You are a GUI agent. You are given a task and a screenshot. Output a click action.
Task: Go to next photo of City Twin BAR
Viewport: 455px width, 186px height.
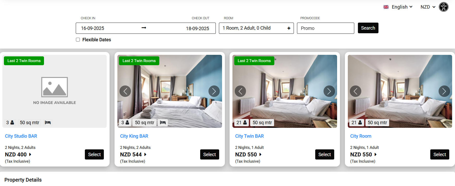tap(329, 91)
